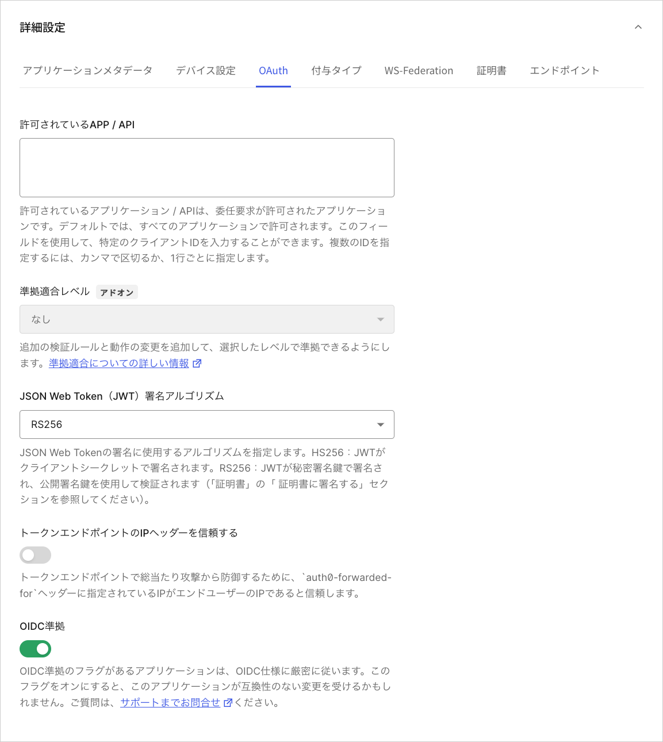This screenshot has height=742, width=663.
Task: Click the アドオン badge next to 準拠適合レベル
Action: [116, 292]
